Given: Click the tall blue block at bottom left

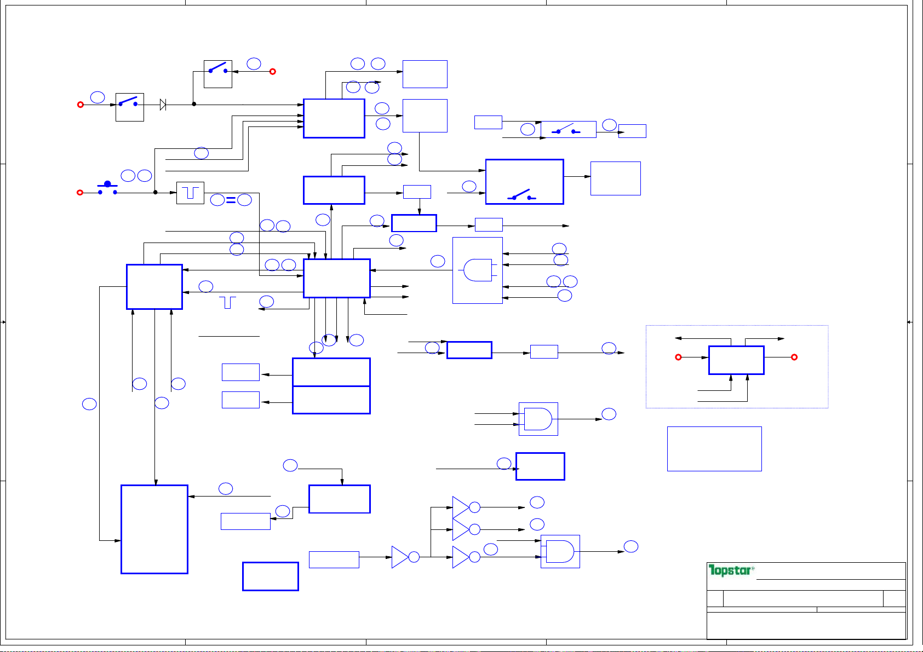Looking at the screenshot, I should pyautogui.click(x=154, y=529).
